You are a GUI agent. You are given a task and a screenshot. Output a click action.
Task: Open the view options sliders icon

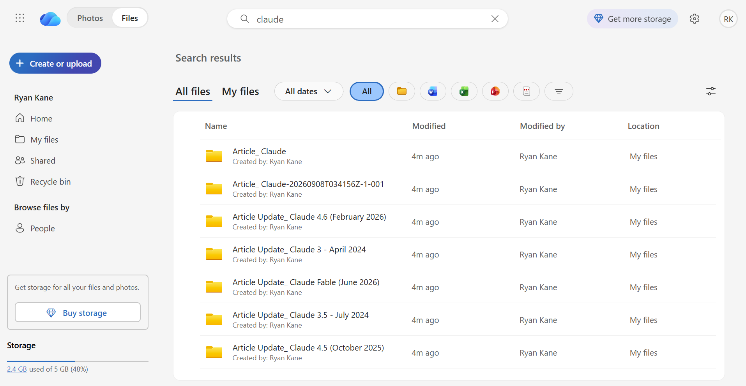point(711,91)
